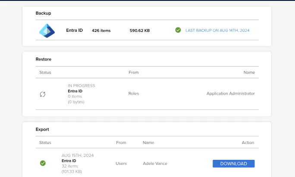Image resolution: width=295 pixels, height=177 pixels.
Task: Click the Entra ID label in Restore row
Action: coord(75,91)
